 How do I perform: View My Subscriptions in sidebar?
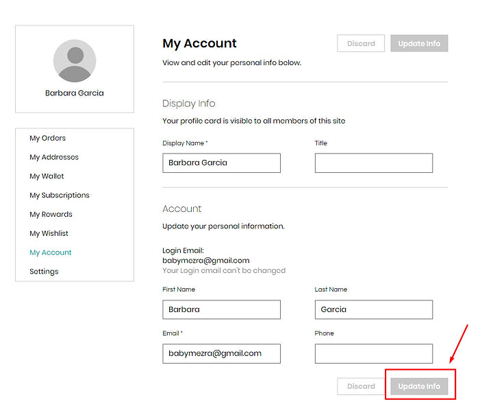point(59,196)
